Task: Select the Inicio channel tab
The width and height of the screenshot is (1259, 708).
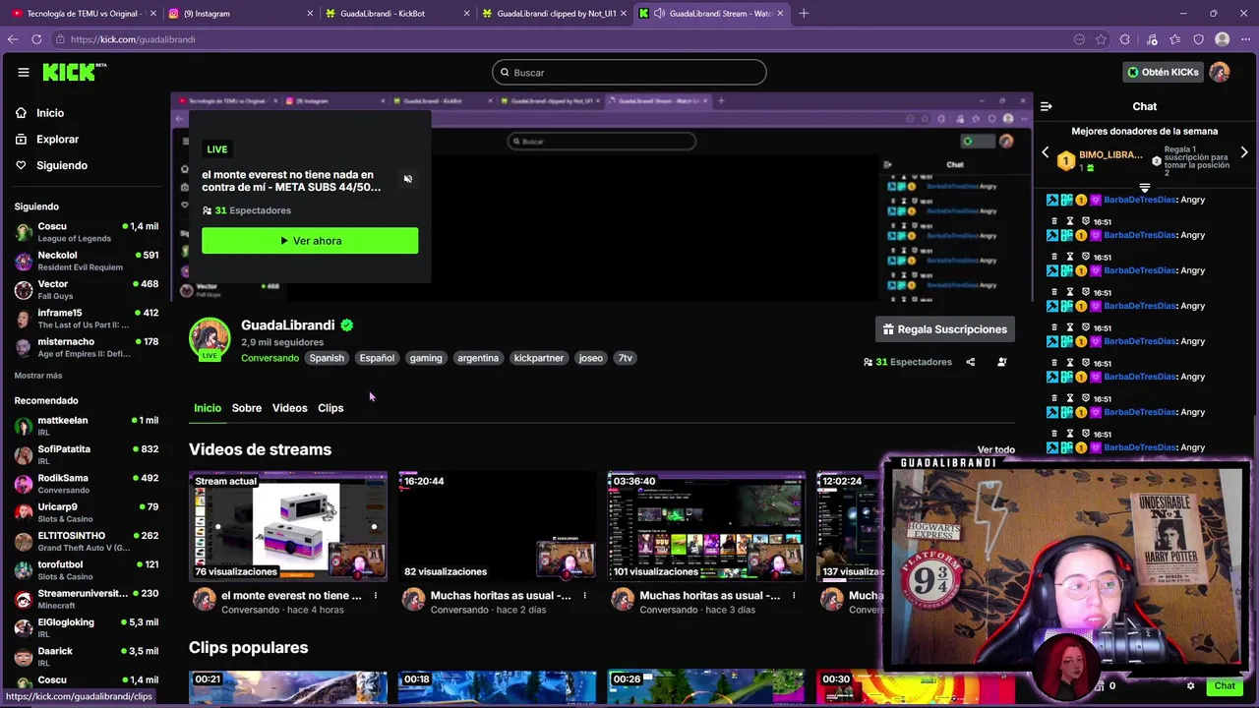Action: [208, 408]
